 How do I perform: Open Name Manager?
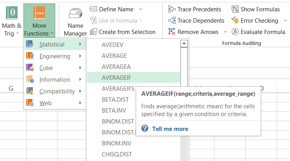click(x=75, y=21)
